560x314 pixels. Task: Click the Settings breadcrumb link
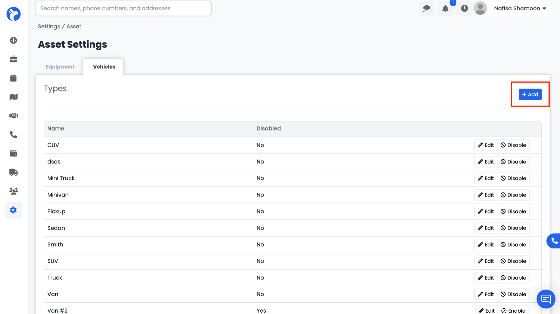[49, 26]
